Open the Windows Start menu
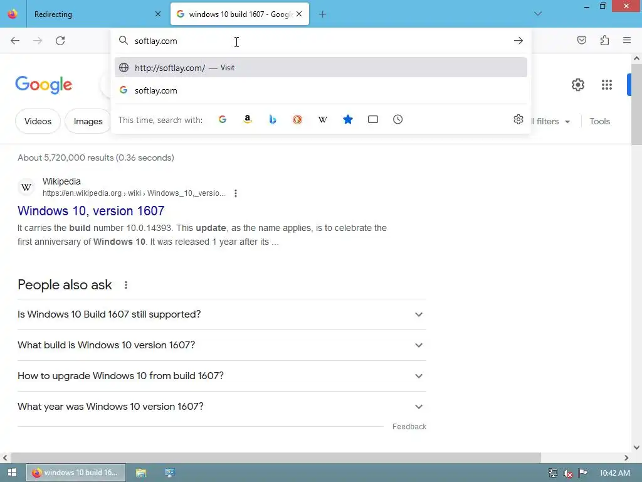The image size is (642, 482). 13,473
